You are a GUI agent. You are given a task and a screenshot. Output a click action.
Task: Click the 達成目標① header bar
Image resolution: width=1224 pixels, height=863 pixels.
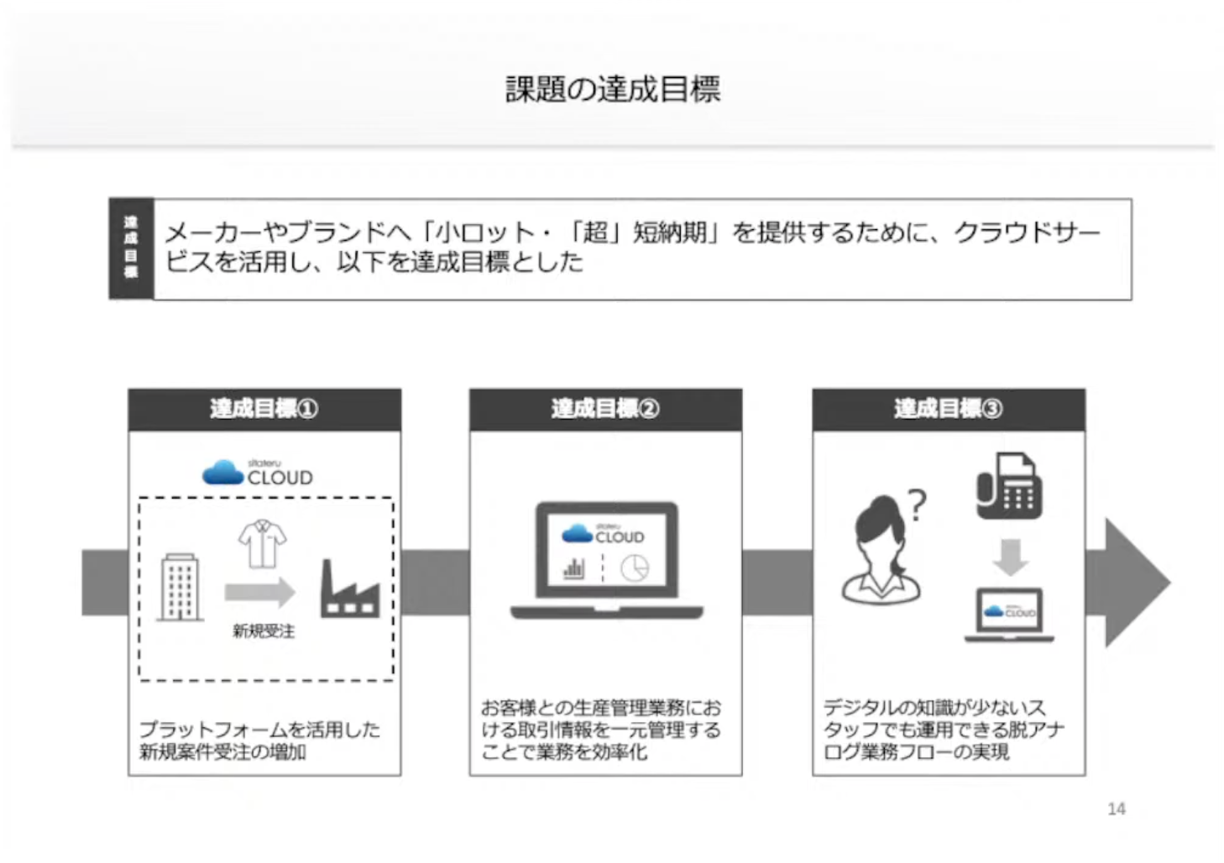(264, 409)
